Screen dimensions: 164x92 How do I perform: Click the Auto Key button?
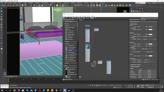point(142,85)
